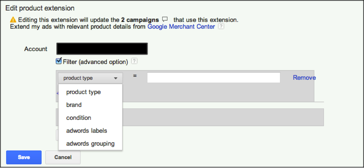This screenshot has height=168, width=364.
Task: Uncheck the Filter (advanced option) checkbox
Action: 59,62
